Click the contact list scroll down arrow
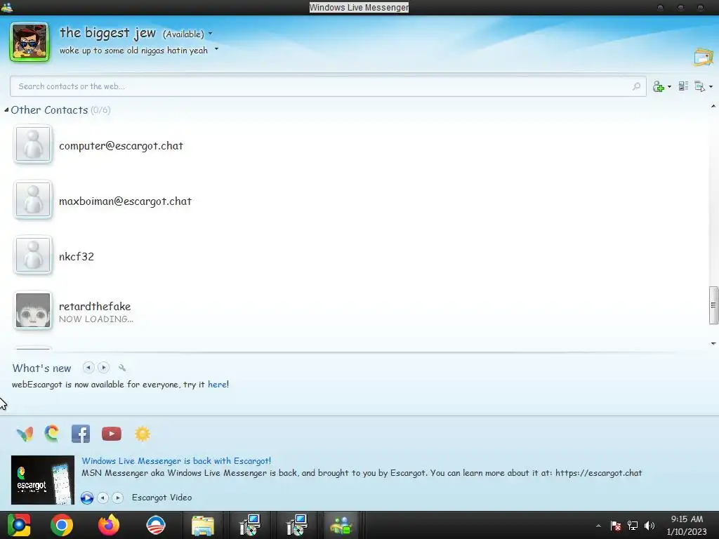 713,343
